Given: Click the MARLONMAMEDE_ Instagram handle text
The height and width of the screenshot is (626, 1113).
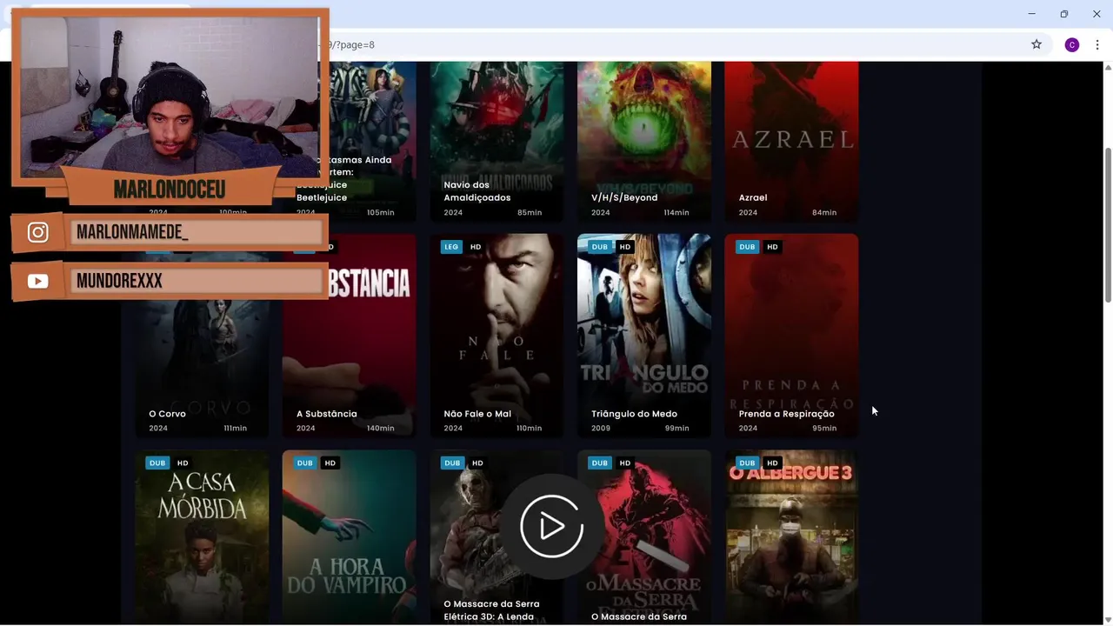Looking at the screenshot, I should [x=132, y=232].
